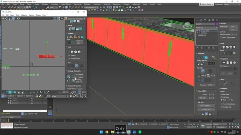The width and height of the screenshot is (241, 135).
Task: Click the XY constraint button
Action: (75, 92)
